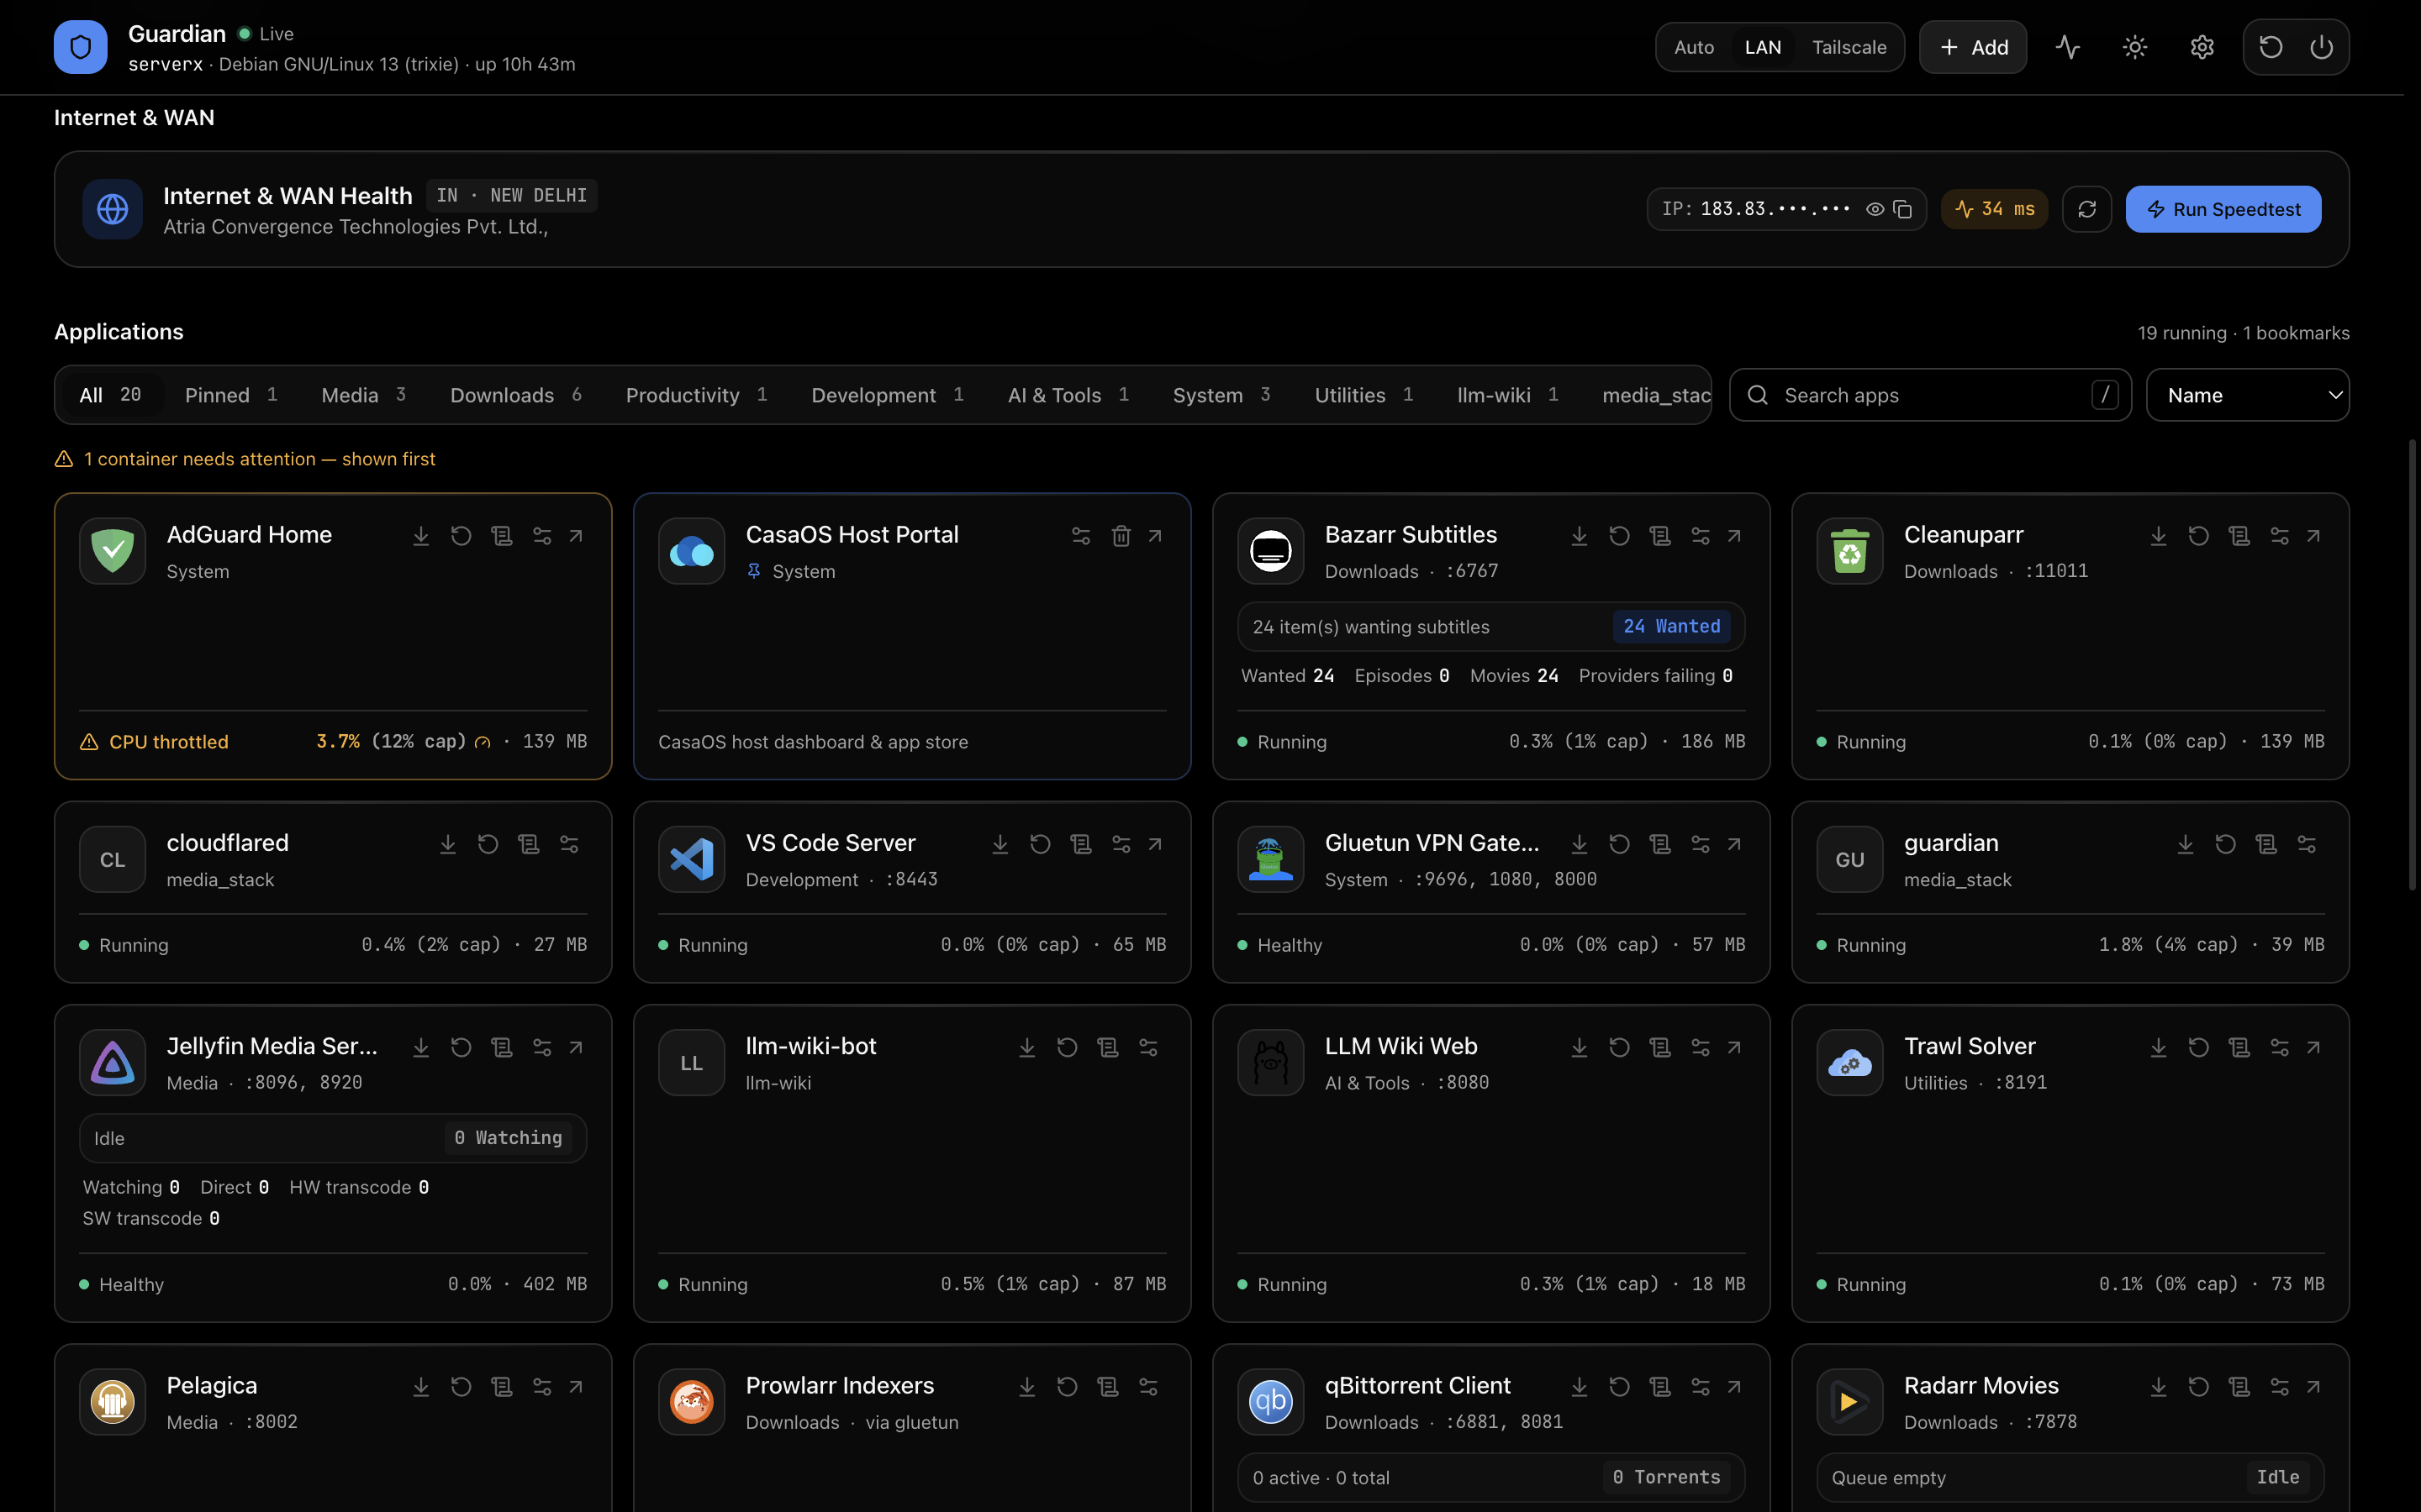Select the llm-wiki filter tab
The width and height of the screenshot is (2421, 1512).
pos(1507,395)
